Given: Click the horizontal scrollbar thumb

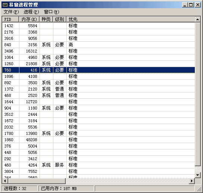Looking at the screenshot, I should pyautogui.click(x=37, y=181).
